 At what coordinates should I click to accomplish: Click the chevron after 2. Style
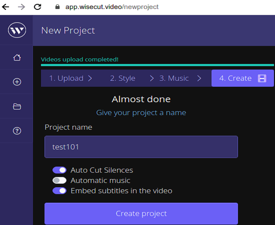coord(152,78)
